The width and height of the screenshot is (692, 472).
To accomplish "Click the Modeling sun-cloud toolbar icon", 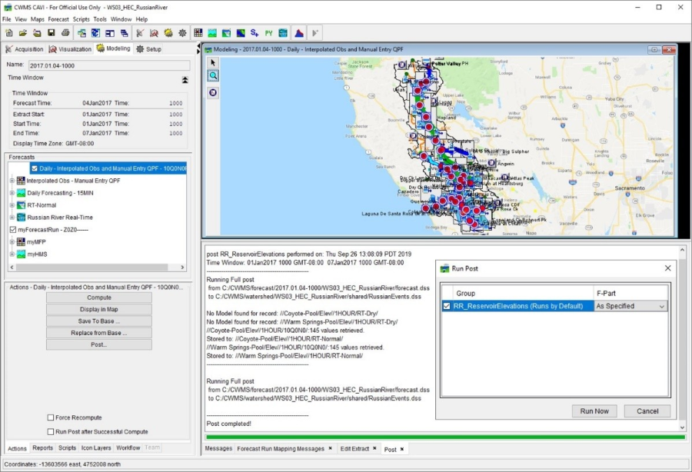I will [x=168, y=33].
